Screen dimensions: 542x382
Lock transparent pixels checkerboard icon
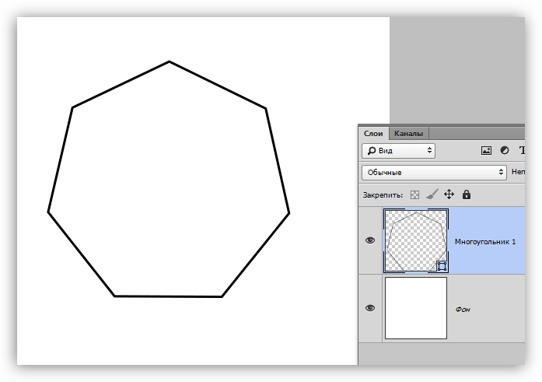(414, 195)
